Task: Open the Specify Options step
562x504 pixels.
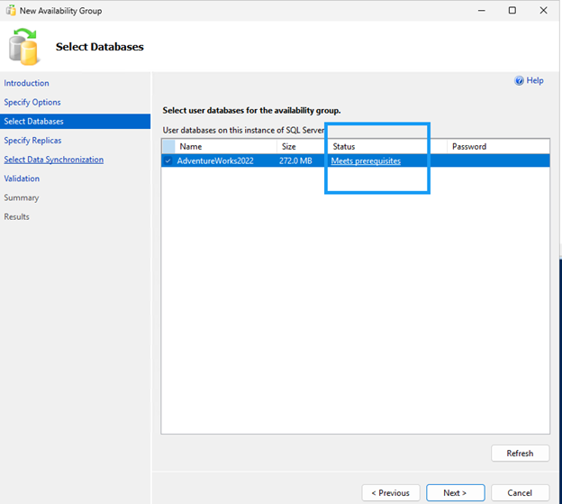Action: point(32,102)
